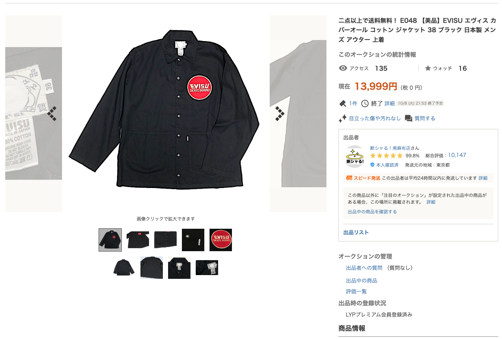
Task: Open the 詳細 link beside 終了
Action: [x=390, y=104]
